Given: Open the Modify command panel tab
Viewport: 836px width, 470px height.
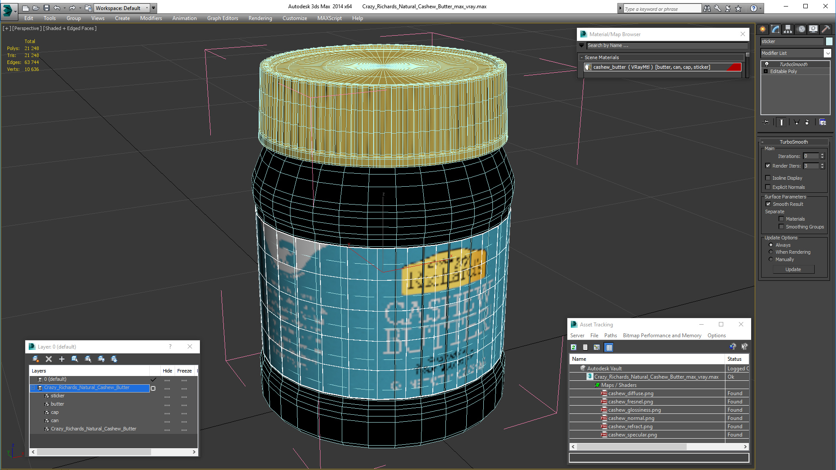Looking at the screenshot, I should (775, 29).
